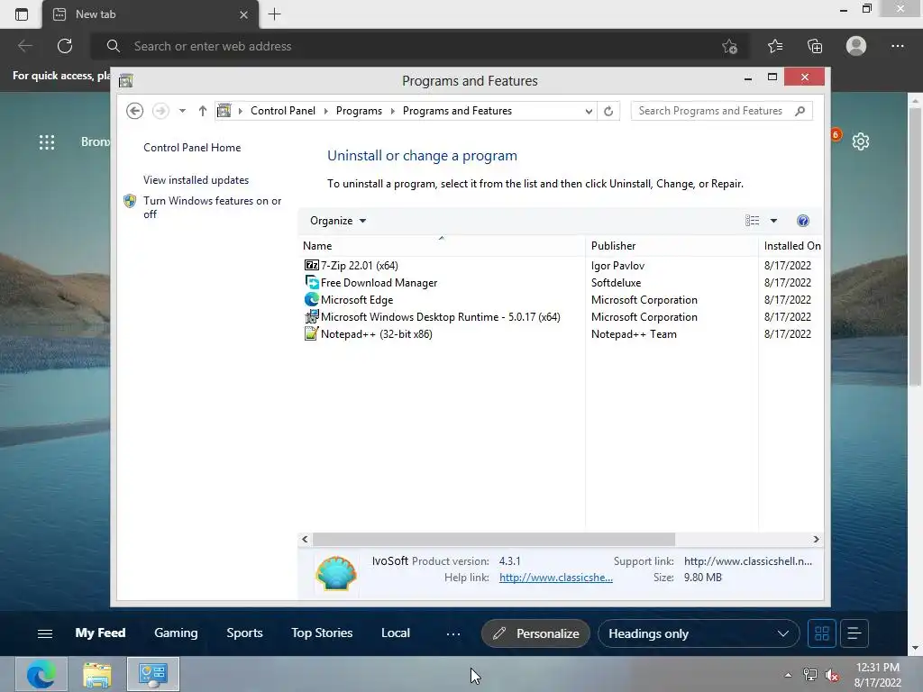923x692 pixels.
Task: Switch to Gaming feed tab
Action: [x=176, y=633]
